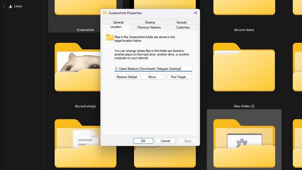302x170 pixels.
Task: Click the 'discord status' folder name
Action: point(244,30)
